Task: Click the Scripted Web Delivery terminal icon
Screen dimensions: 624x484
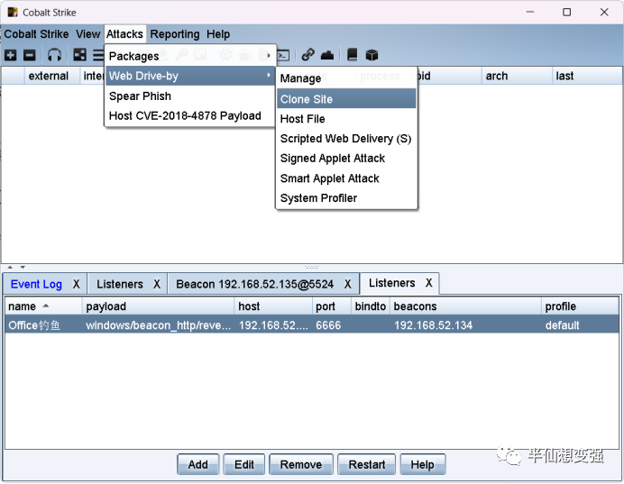Action: coord(283,55)
